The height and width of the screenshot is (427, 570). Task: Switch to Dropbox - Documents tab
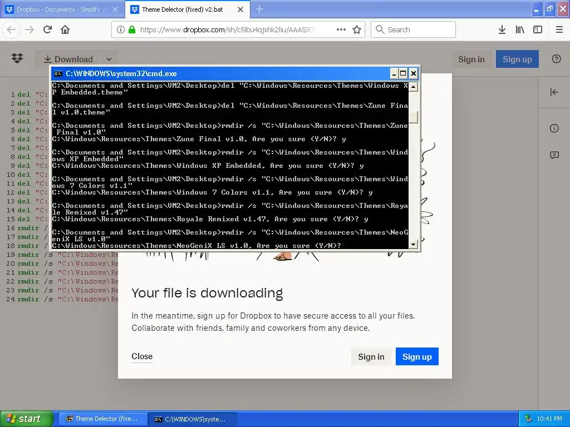[62, 9]
